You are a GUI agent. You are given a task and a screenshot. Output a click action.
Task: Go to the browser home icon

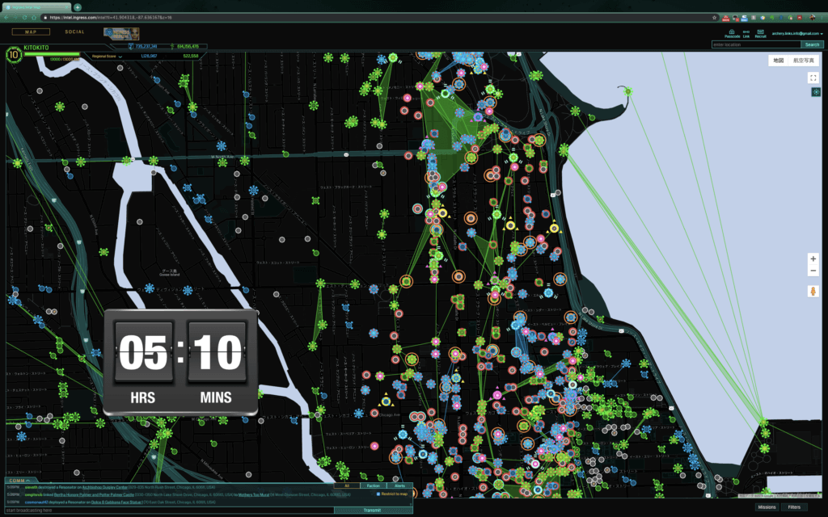34,18
